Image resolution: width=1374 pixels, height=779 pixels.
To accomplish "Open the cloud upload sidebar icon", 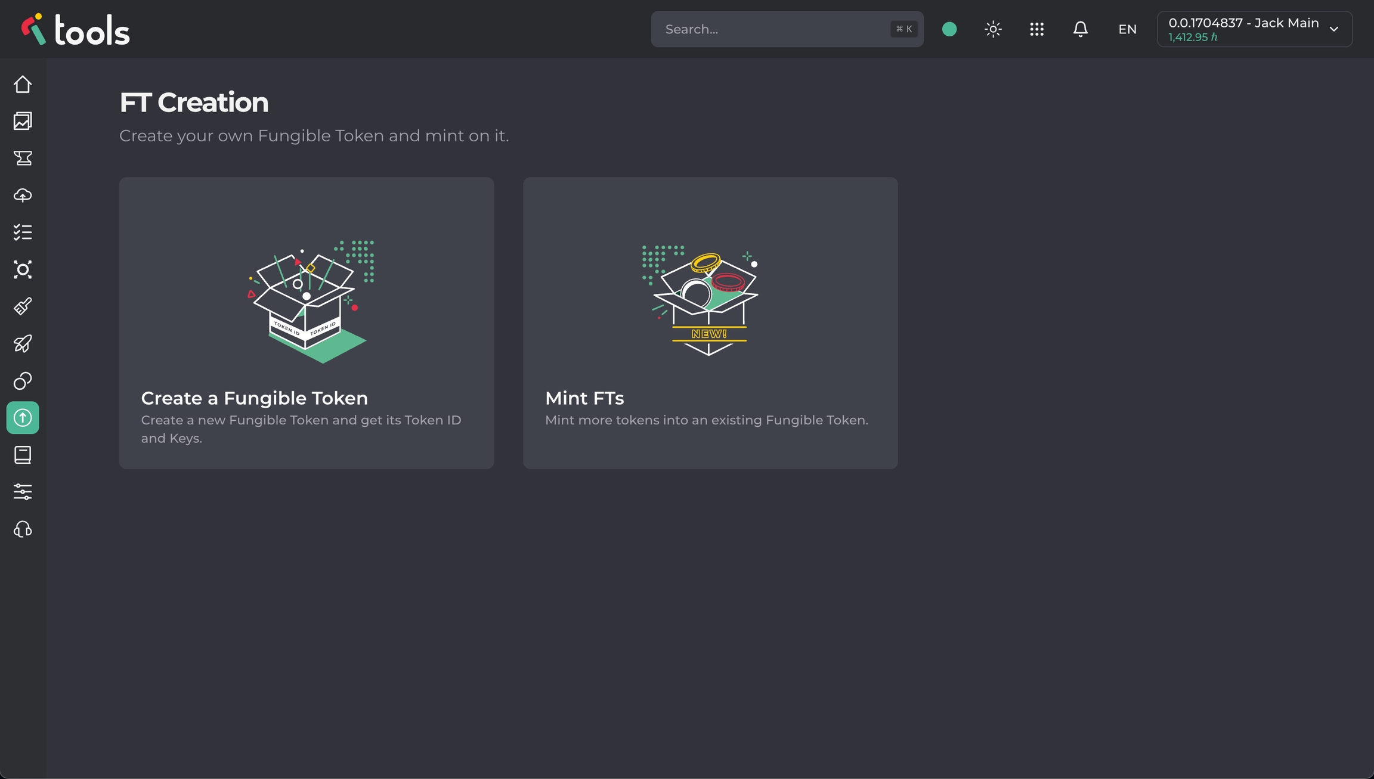I will tap(23, 195).
